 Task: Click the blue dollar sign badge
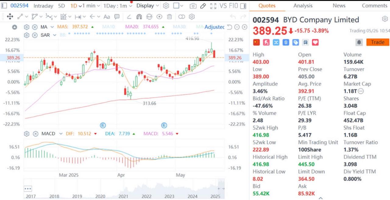[286, 42]
